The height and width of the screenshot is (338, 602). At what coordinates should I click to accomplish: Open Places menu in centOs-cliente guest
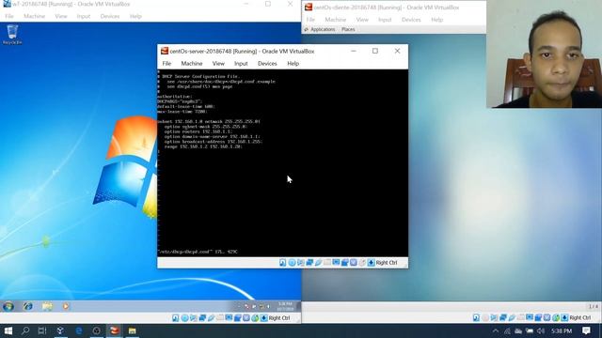(x=348, y=29)
